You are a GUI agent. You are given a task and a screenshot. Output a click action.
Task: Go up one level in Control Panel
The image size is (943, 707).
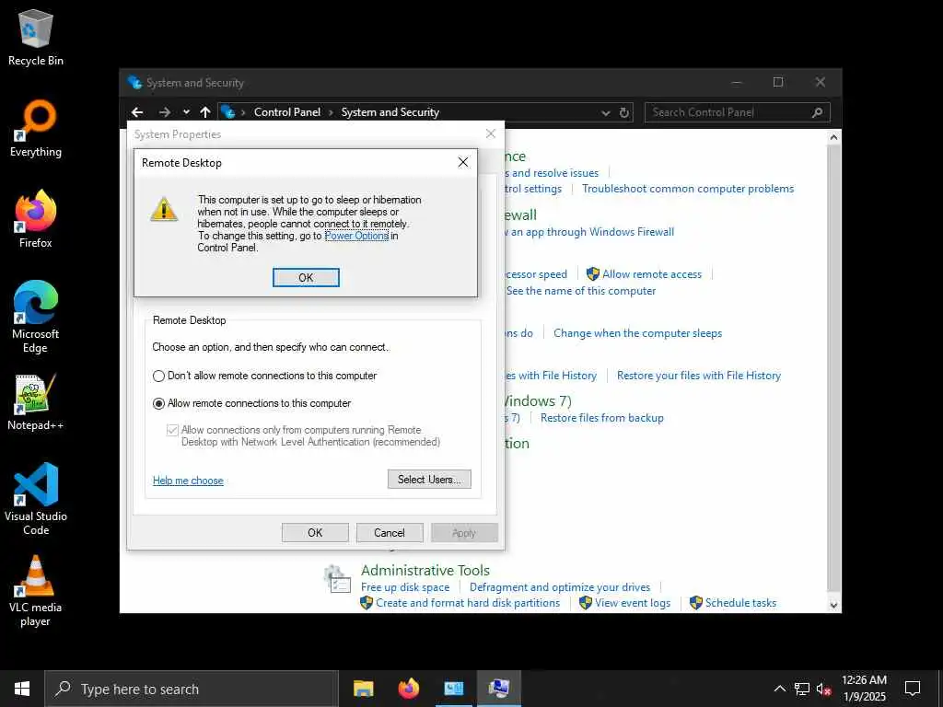coord(205,112)
